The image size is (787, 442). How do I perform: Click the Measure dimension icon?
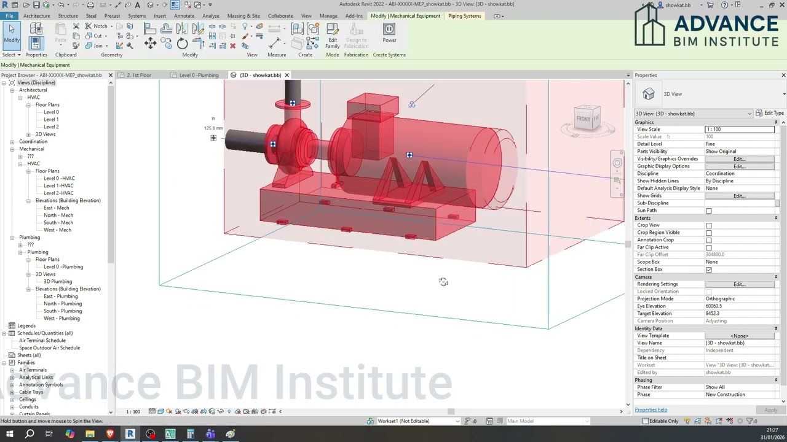(x=275, y=43)
